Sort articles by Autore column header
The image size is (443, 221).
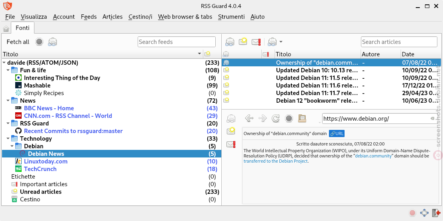(381, 54)
